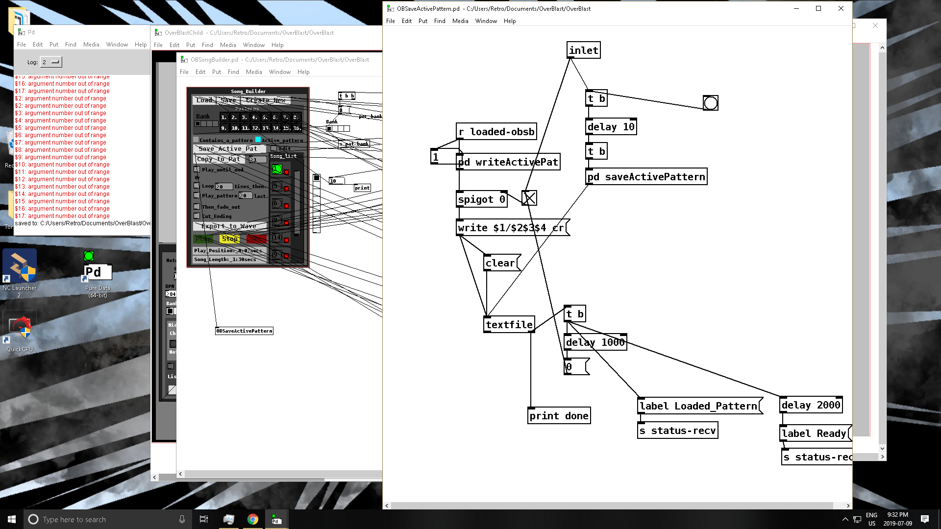Viewport: 941px width, 529px height.
Task: Select pattern 1 in Song Builder
Action: (224, 117)
